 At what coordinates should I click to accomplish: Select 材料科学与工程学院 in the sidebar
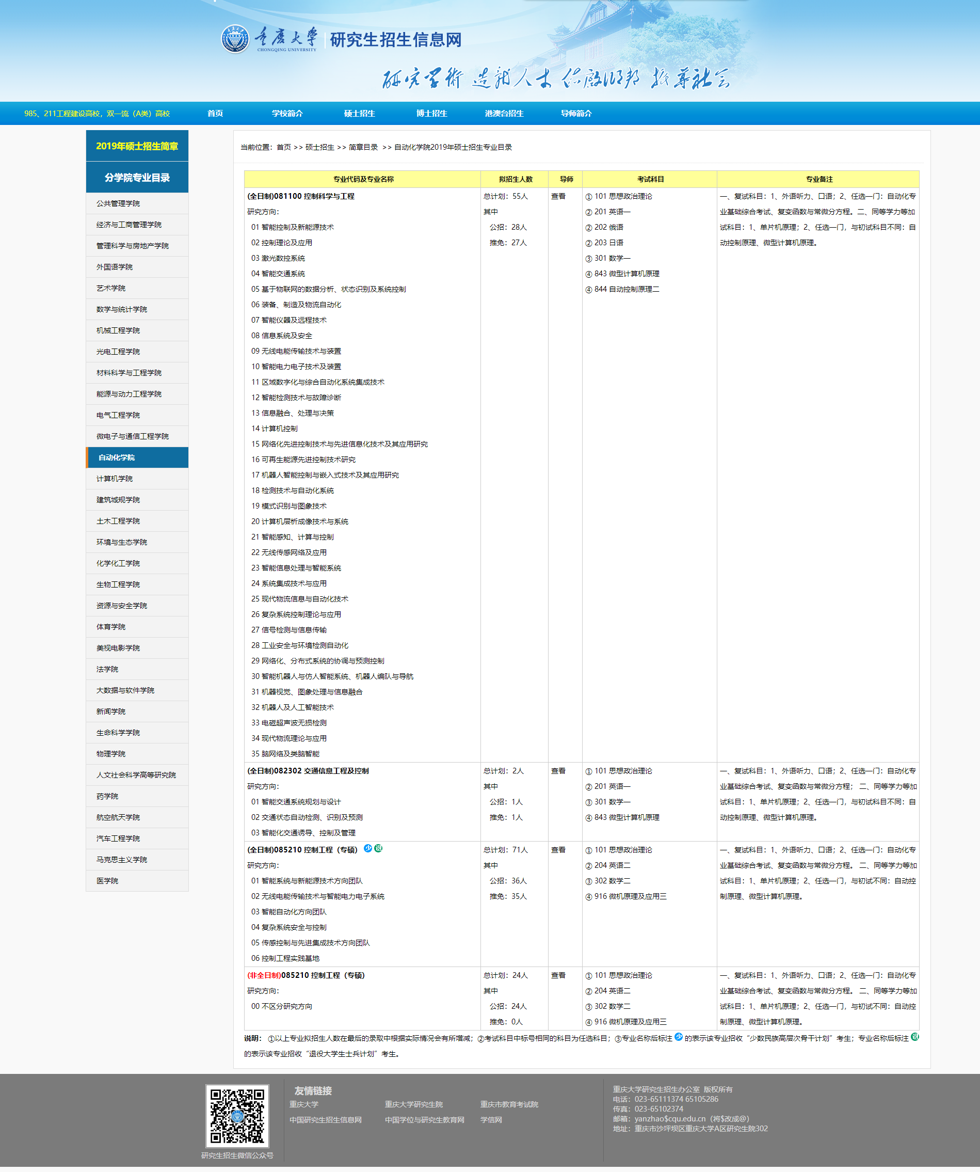pyautogui.click(x=137, y=373)
